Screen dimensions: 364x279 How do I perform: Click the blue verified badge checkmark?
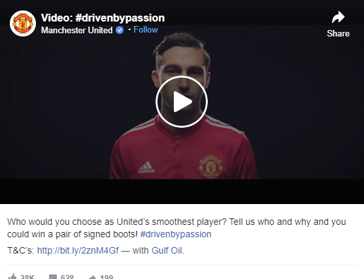(120, 30)
